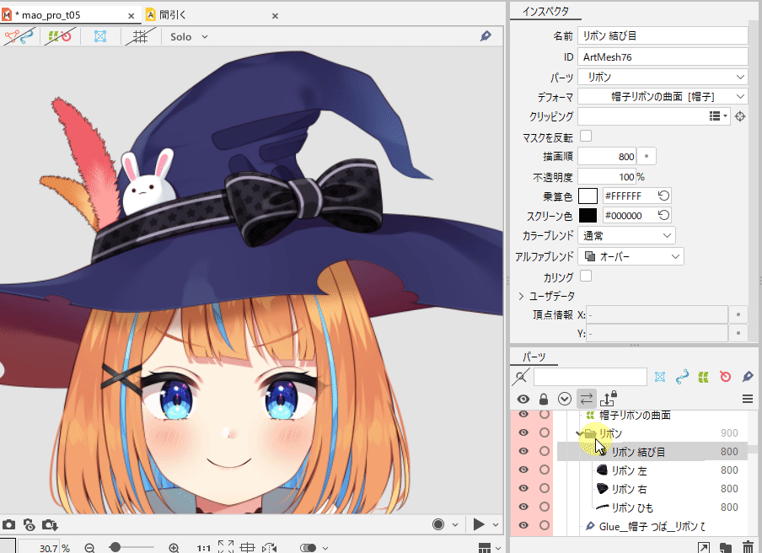Click the rotation deformer filter icon in Parts
The image size is (762, 553).
coord(726,376)
